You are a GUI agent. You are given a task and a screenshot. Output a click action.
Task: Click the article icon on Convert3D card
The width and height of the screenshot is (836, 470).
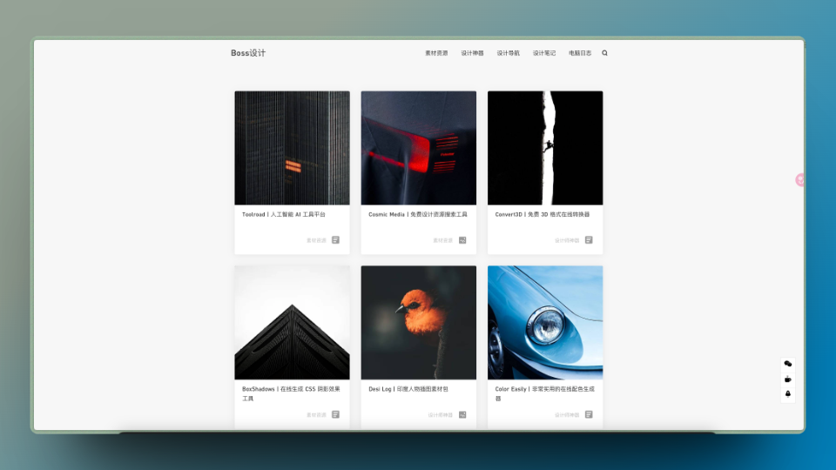tap(589, 240)
